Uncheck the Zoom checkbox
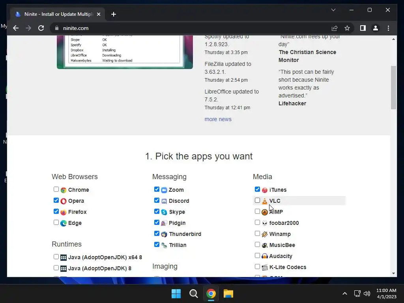This screenshot has height=303, width=404. (157, 189)
